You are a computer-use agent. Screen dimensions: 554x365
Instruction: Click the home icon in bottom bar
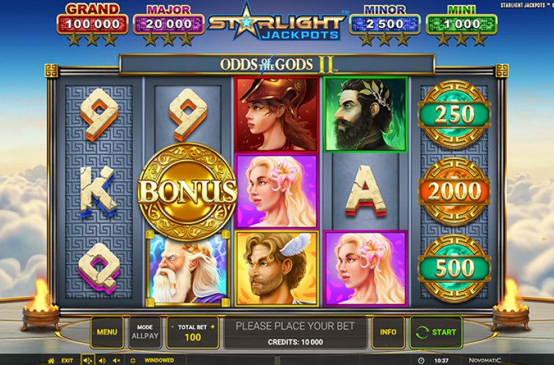tap(52, 361)
